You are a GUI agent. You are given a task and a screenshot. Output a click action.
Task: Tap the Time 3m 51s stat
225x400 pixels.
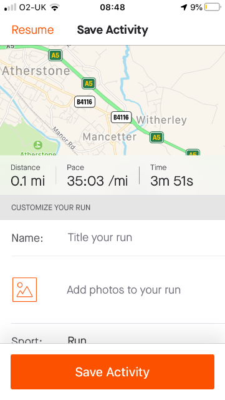click(x=171, y=176)
